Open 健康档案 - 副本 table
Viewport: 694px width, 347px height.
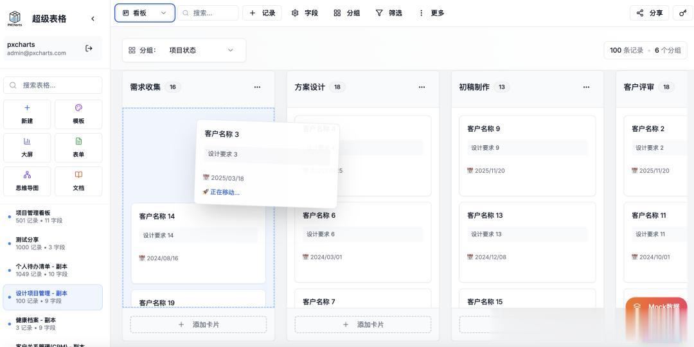pos(53,323)
